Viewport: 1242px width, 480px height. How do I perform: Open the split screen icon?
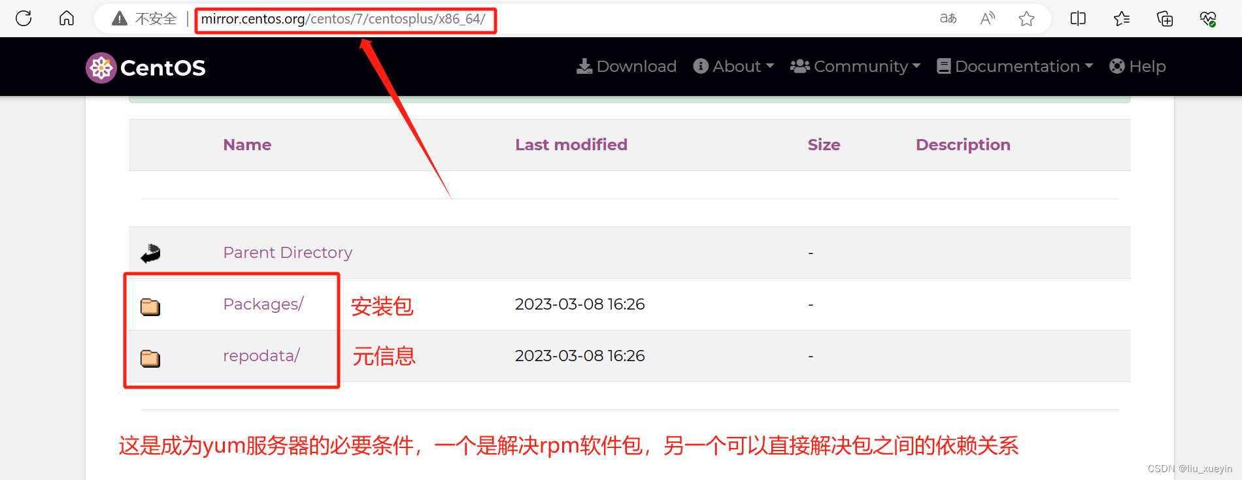tap(1078, 18)
